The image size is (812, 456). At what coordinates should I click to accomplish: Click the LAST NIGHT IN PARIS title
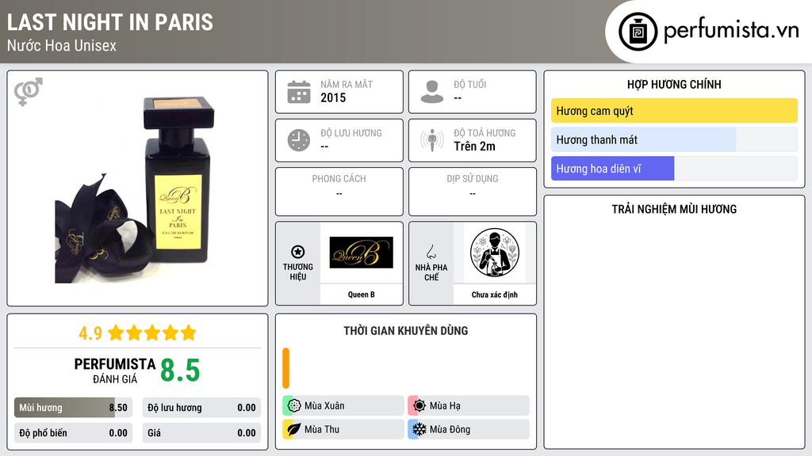coord(109,22)
